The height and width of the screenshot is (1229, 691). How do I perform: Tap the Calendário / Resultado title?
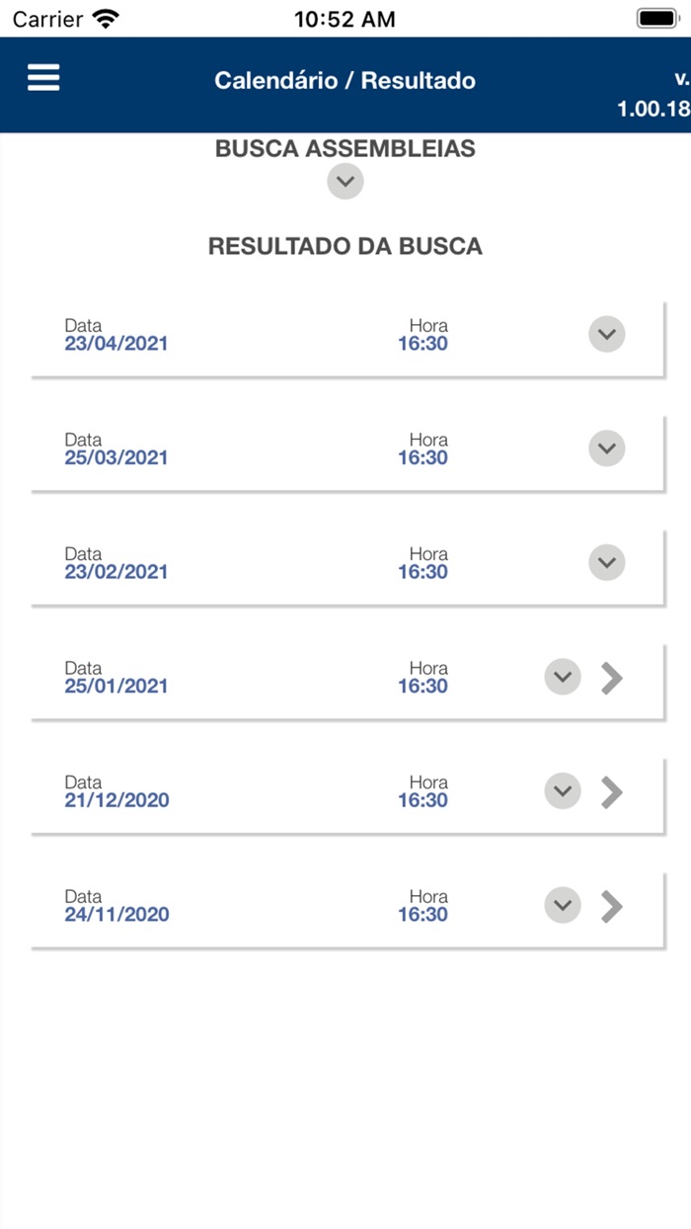345,81
